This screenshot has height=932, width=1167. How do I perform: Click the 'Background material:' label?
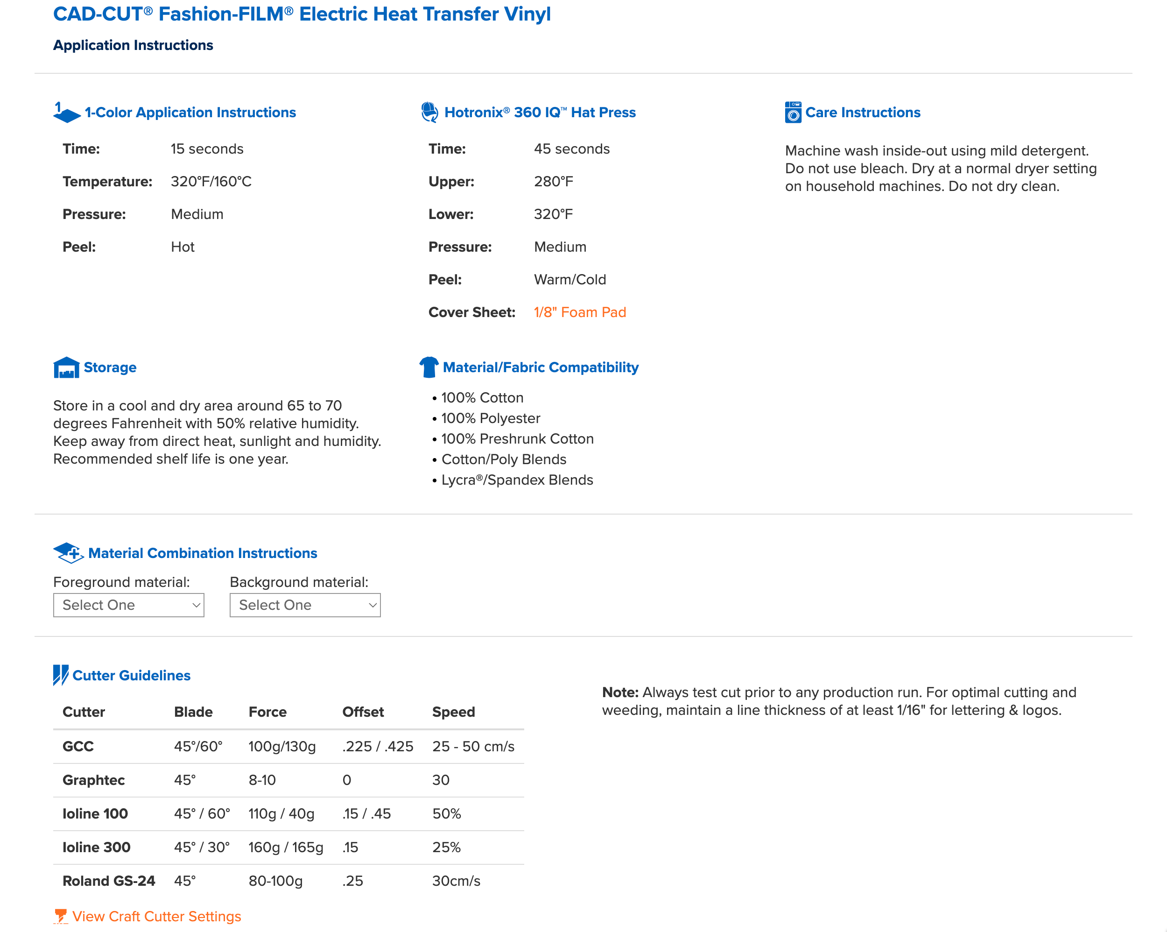[299, 582]
